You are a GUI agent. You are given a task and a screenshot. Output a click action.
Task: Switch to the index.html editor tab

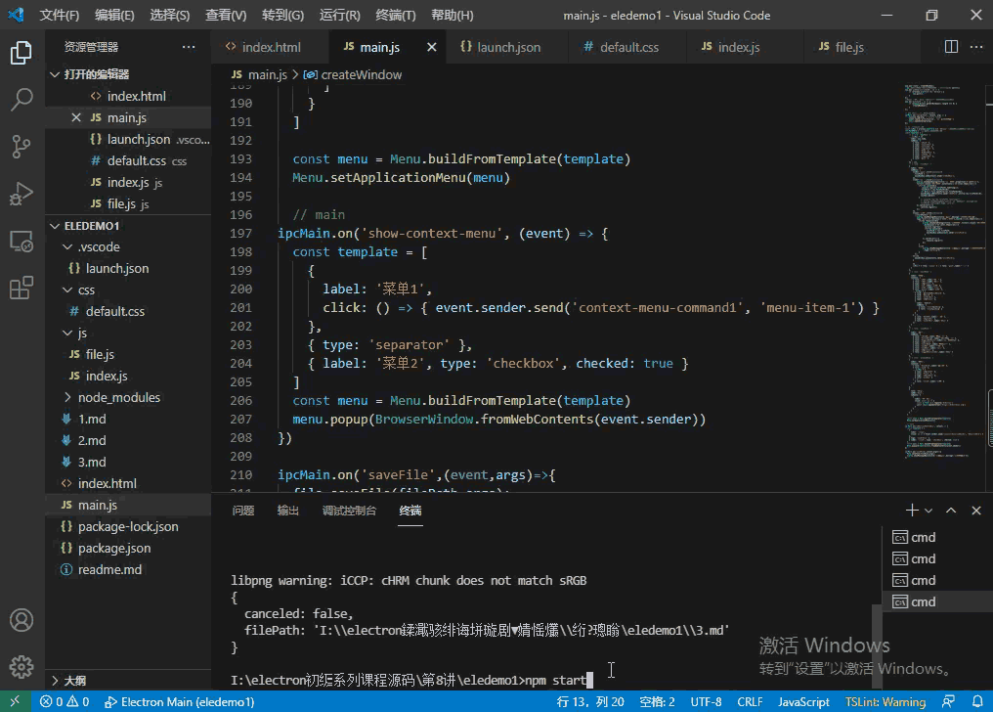point(271,47)
